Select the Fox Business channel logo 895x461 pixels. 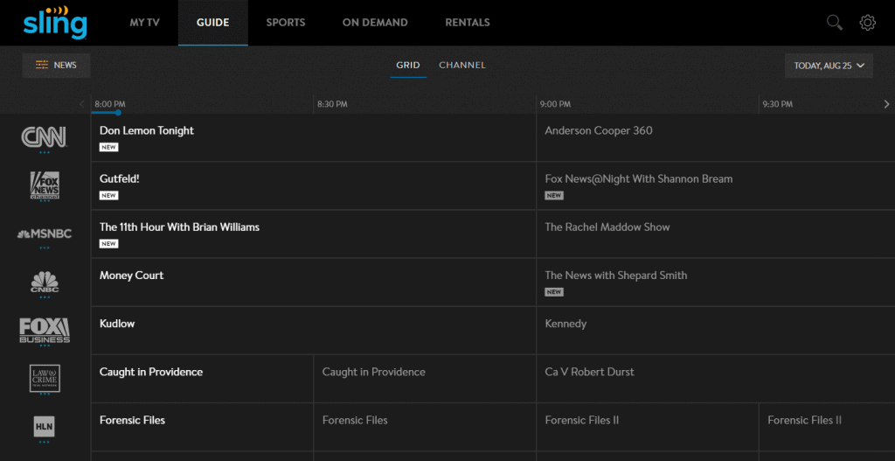45,330
